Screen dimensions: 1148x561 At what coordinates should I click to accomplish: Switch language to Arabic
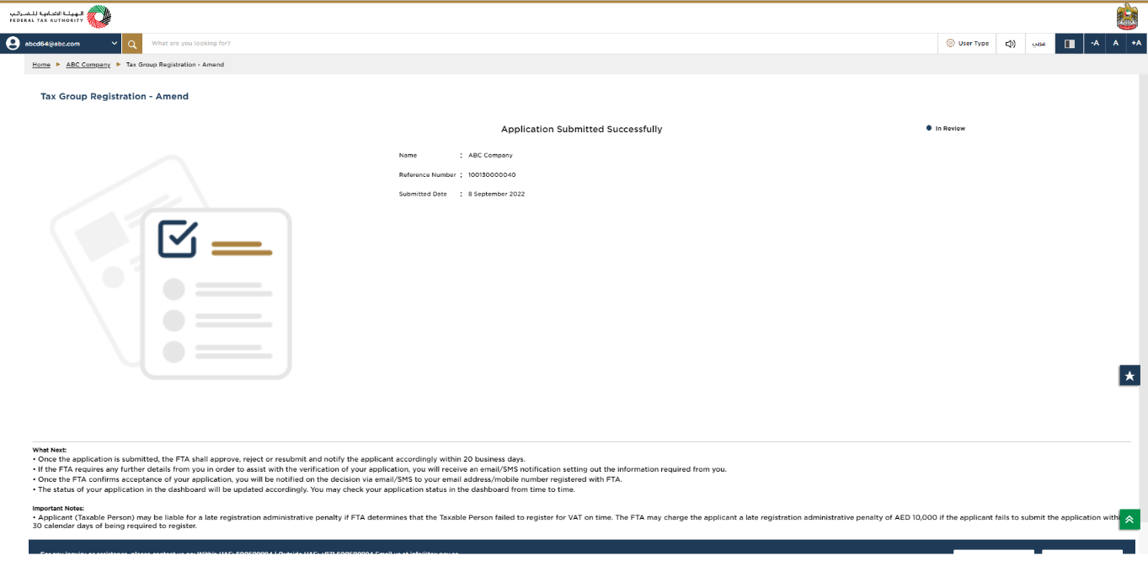click(x=1040, y=43)
